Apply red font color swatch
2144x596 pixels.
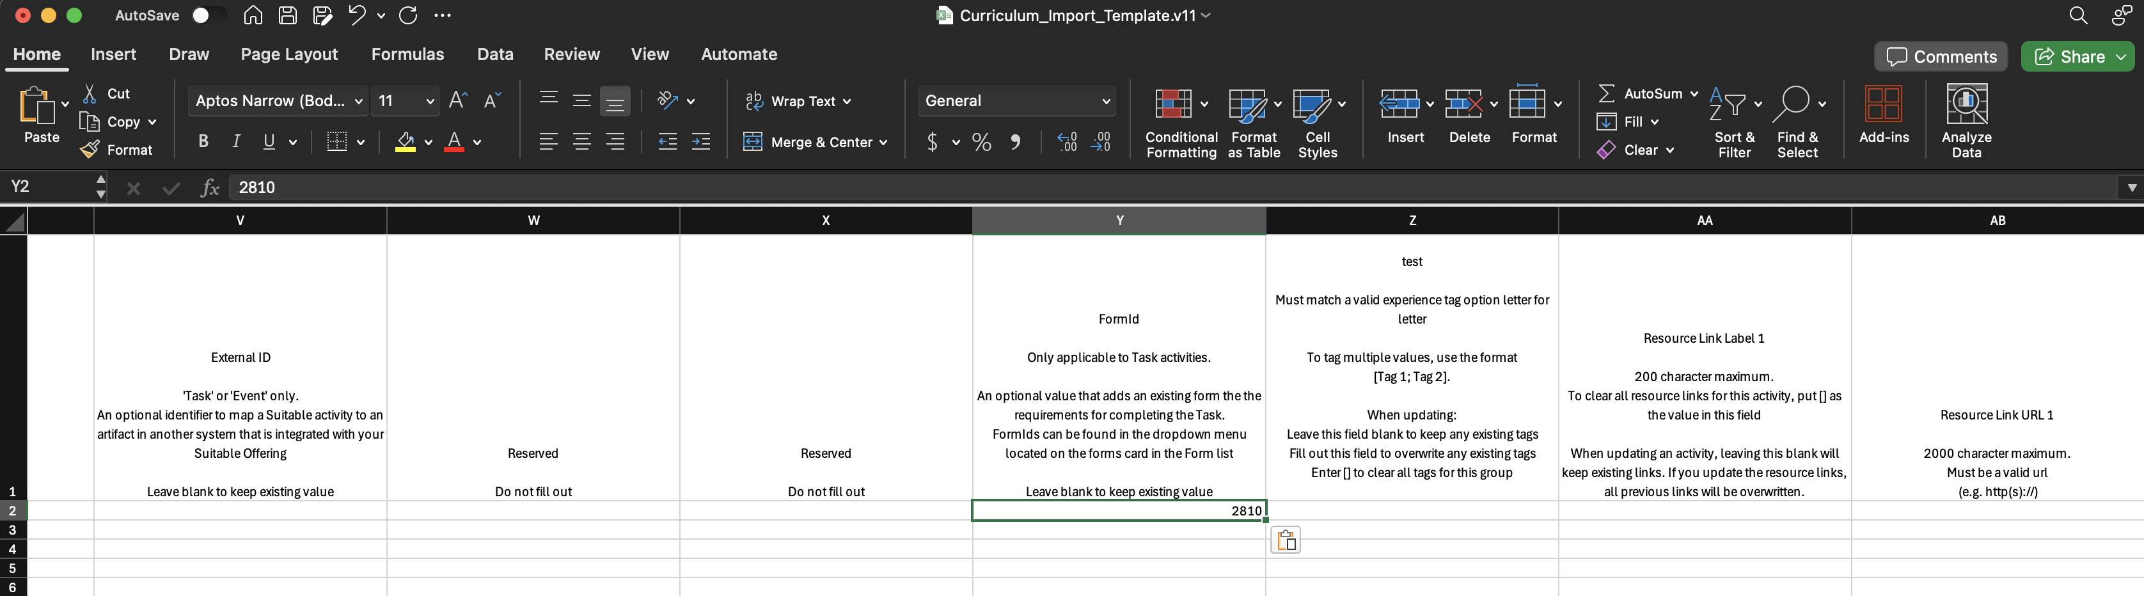tap(453, 143)
